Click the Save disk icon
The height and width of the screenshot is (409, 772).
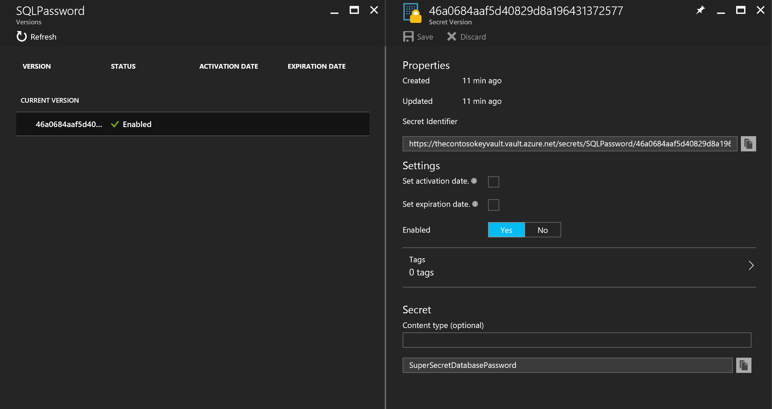coord(408,37)
